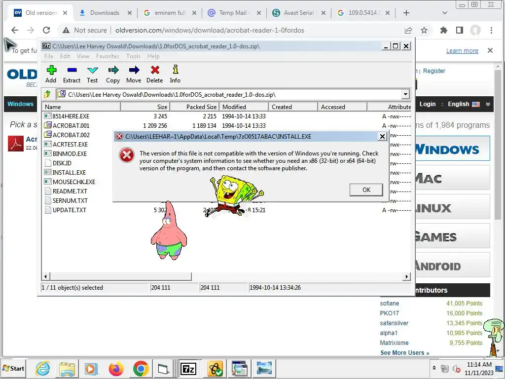Select SERNUM.TXT in file list

[x=70, y=200]
